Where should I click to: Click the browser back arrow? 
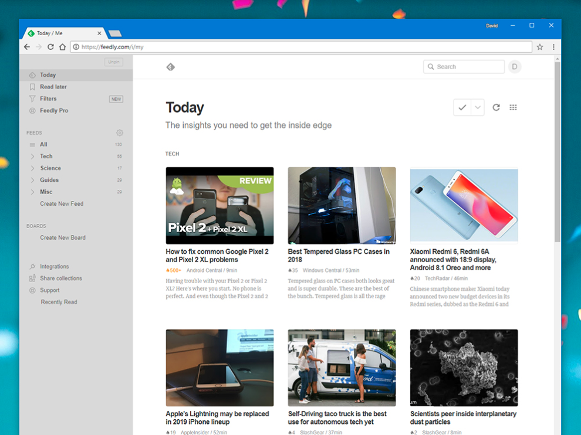point(26,47)
